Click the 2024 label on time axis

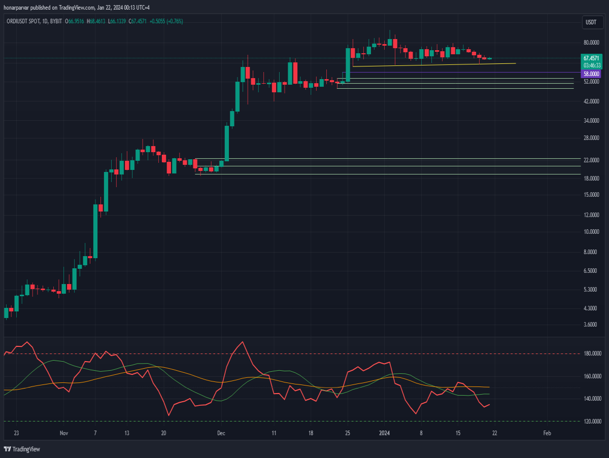(x=384, y=433)
